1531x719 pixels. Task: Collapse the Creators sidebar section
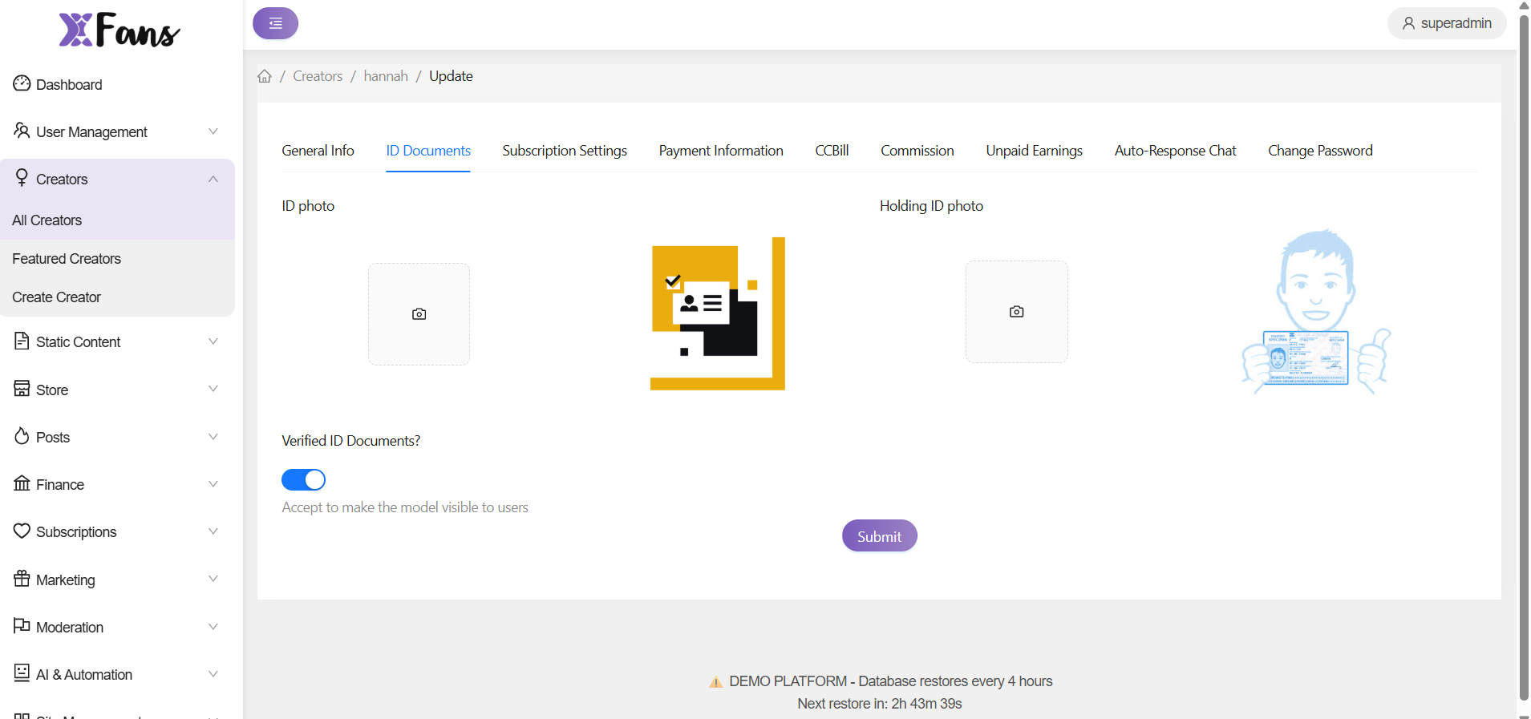213,179
